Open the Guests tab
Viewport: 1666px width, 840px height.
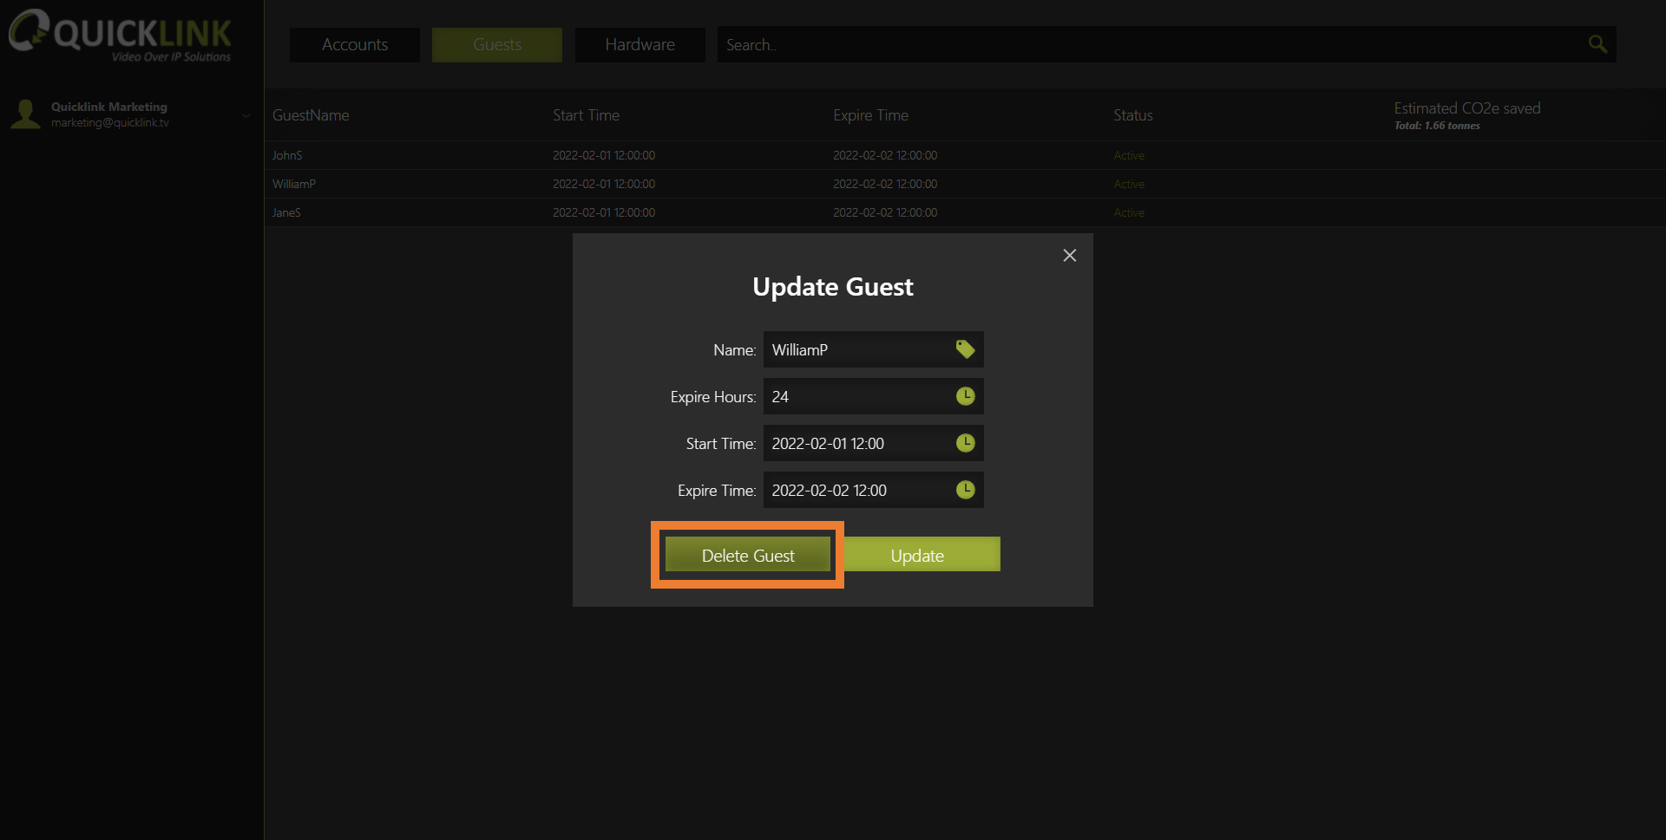point(496,45)
